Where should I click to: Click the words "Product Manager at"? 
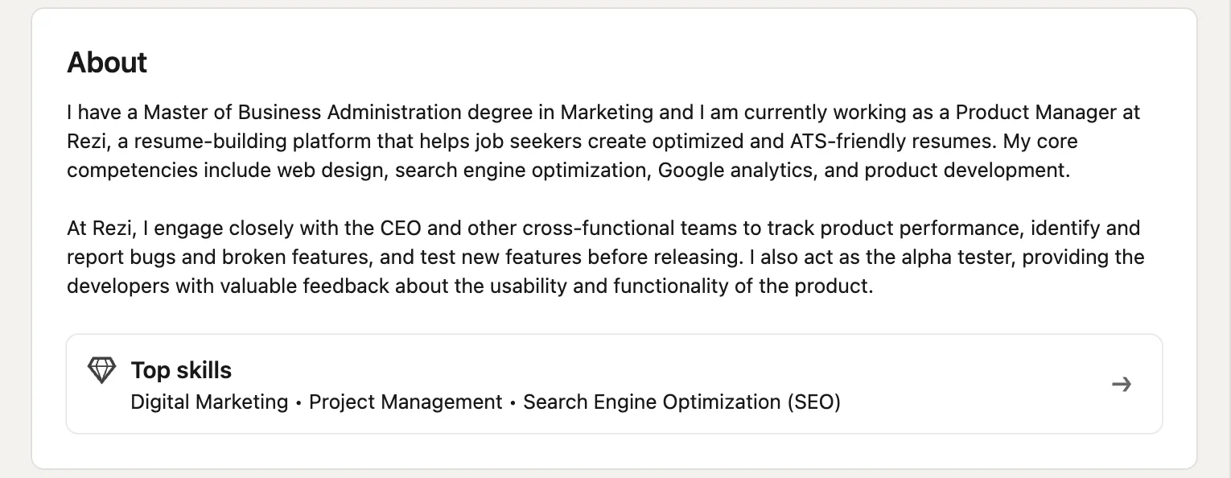click(1048, 112)
